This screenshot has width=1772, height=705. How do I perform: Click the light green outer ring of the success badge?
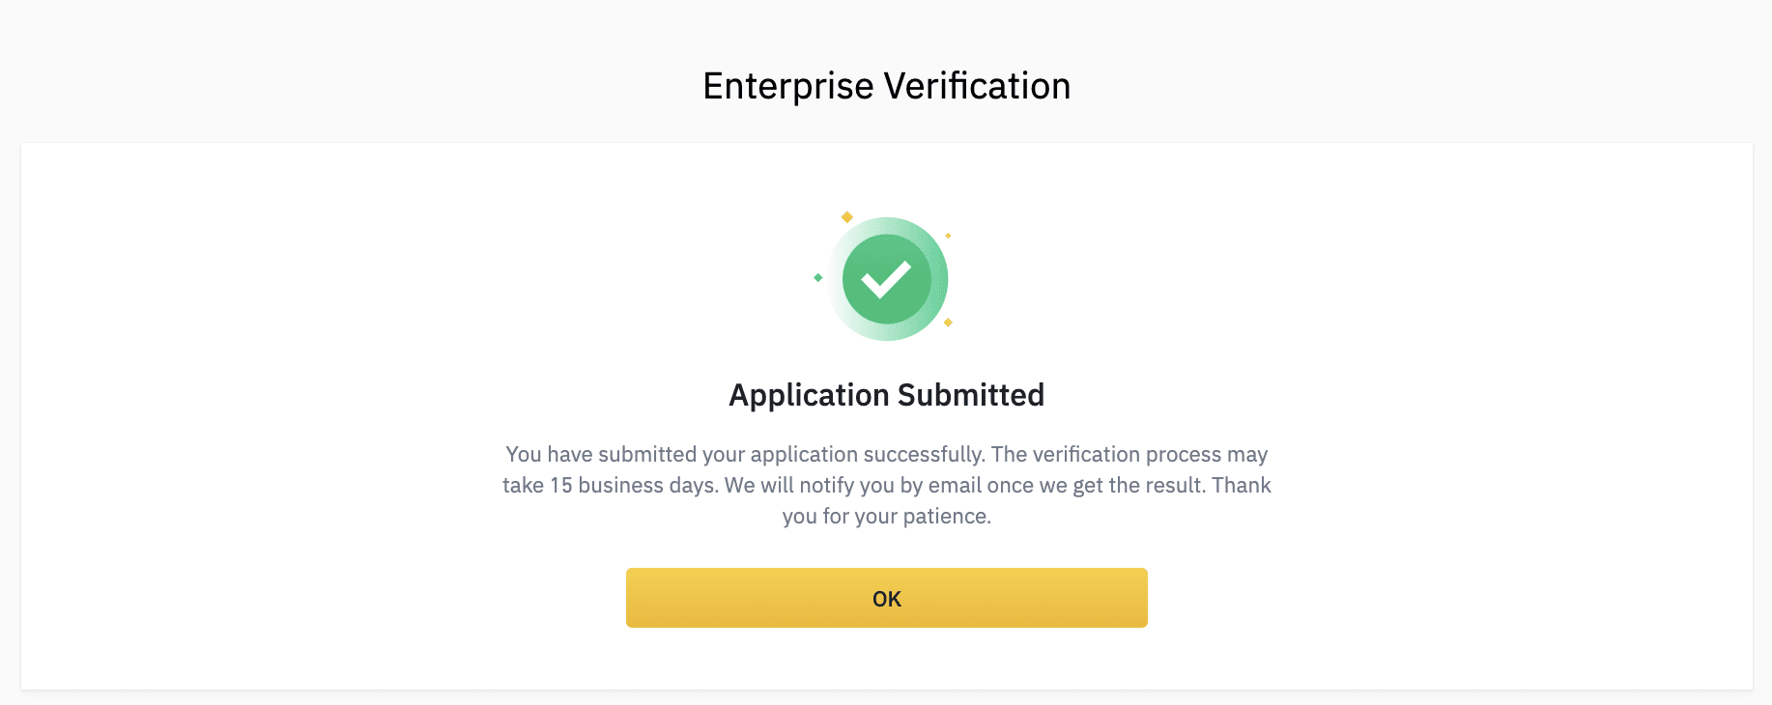940,279
